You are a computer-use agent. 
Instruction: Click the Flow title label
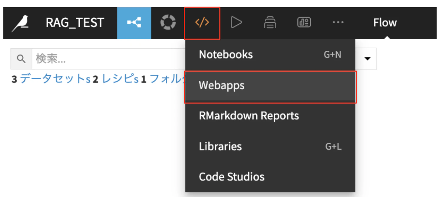385,23
